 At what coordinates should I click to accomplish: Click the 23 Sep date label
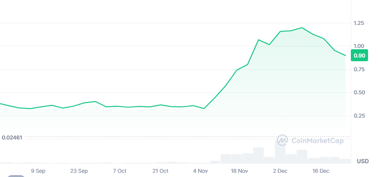79,171
